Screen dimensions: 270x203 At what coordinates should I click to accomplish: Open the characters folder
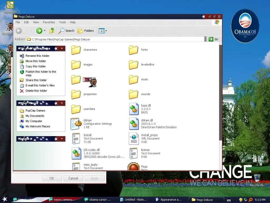[76, 50]
